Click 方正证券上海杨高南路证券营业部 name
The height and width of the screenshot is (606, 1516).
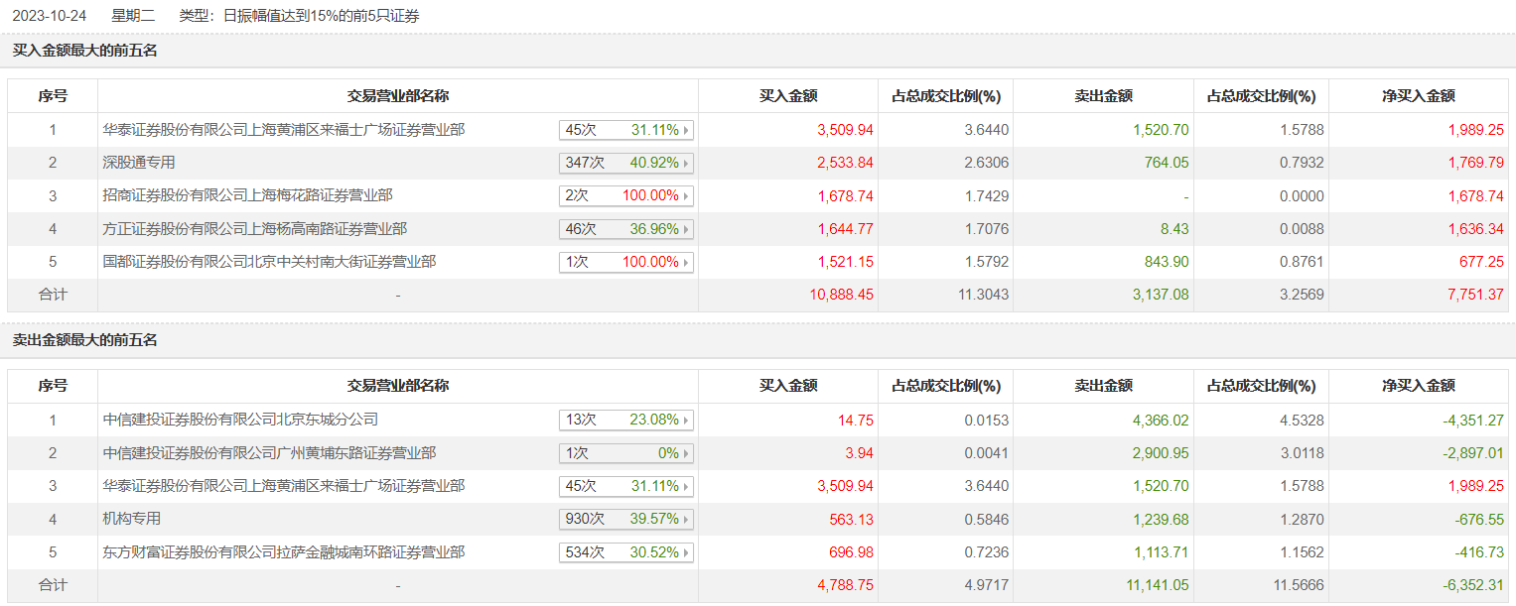point(254,229)
